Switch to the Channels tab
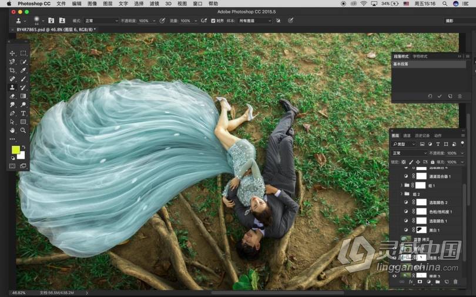The image size is (476, 297). point(407,135)
